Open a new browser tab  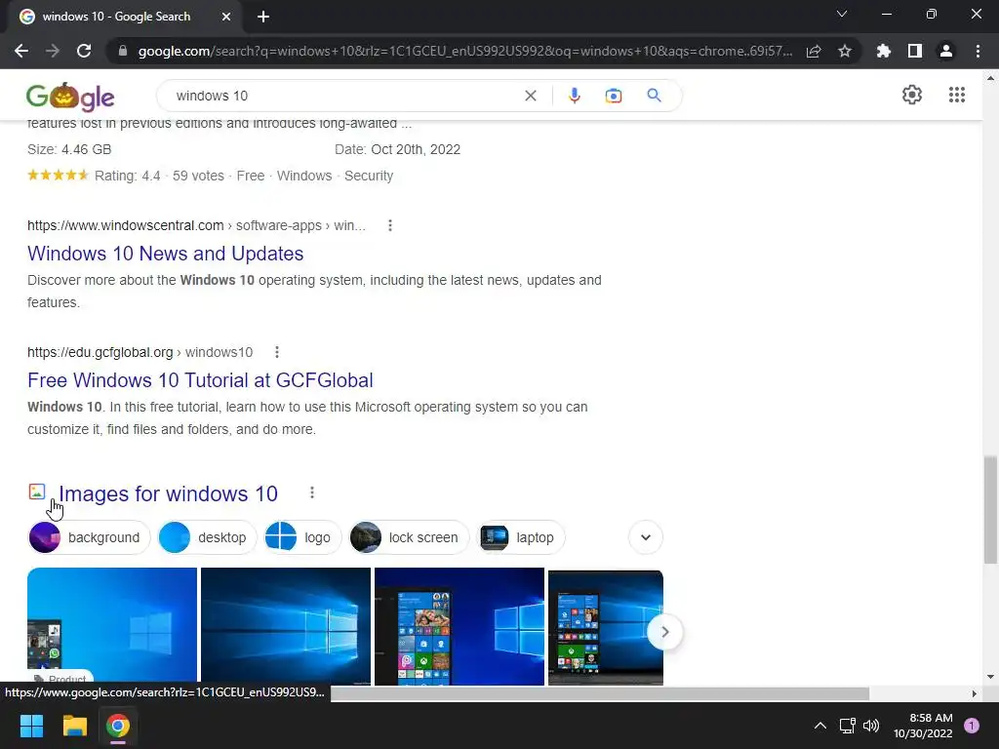pyautogui.click(x=263, y=17)
